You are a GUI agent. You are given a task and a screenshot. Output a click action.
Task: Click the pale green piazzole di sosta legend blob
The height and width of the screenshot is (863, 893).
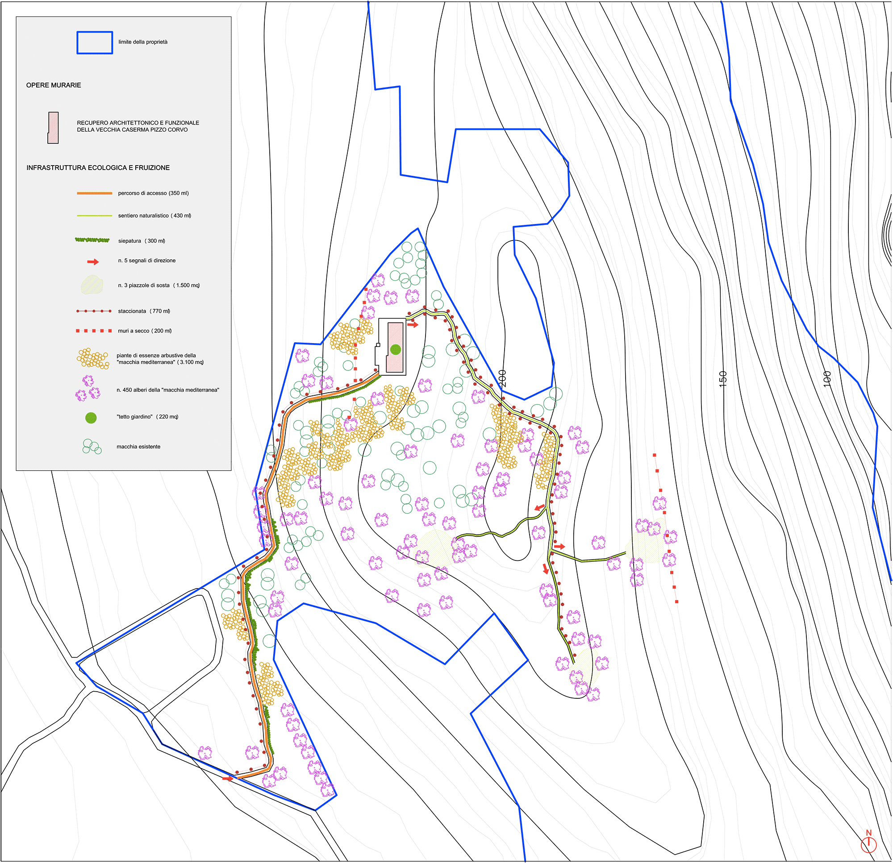tap(92, 285)
